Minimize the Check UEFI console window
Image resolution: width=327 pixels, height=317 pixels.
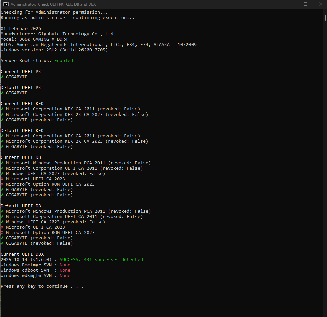pyautogui.click(x=290, y=4)
